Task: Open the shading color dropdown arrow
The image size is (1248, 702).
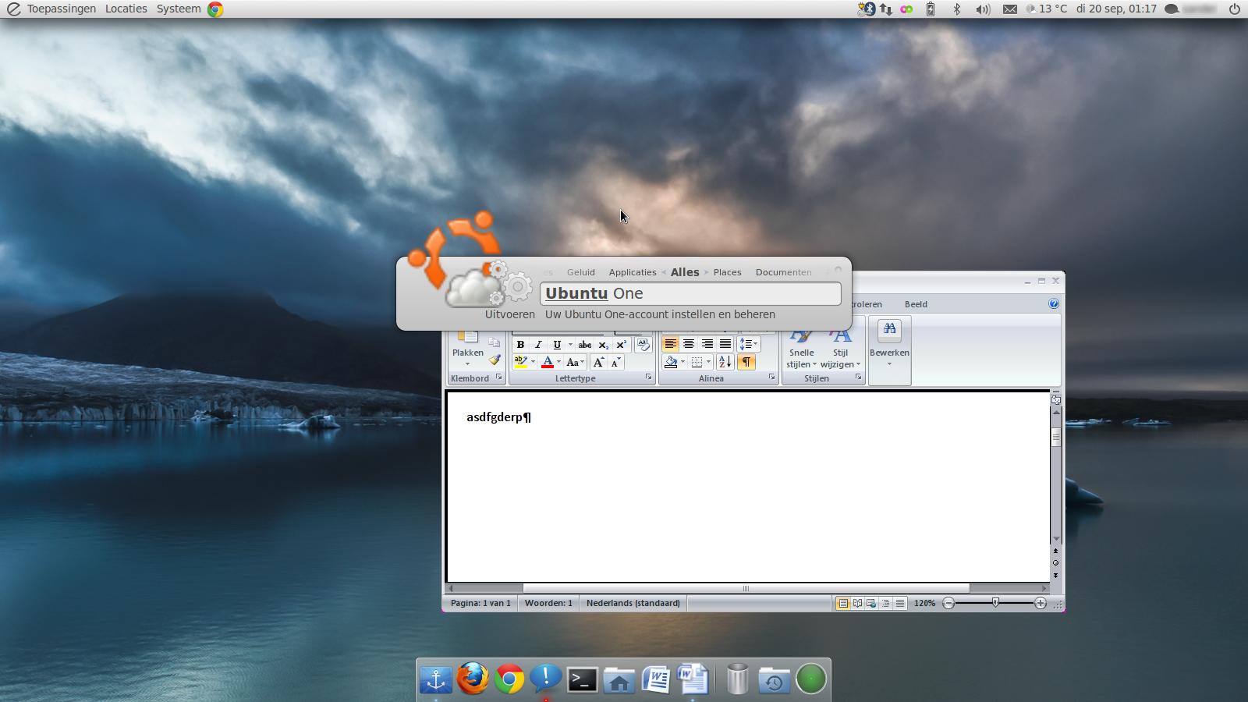Action: pos(682,362)
